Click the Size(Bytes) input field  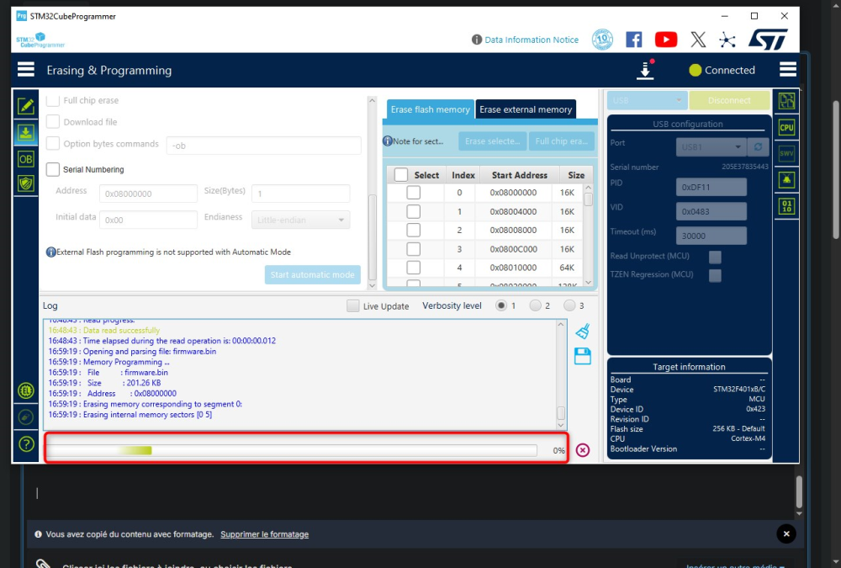pyautogui.click(x=300, y=194)
